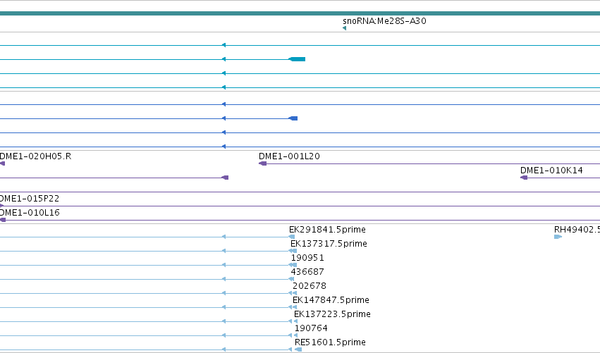This screenshot has height=353, width=600.
Task: Select the DME1-010K14 label
Action: 551,171
